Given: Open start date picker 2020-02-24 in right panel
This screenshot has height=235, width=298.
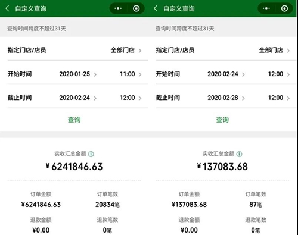Looking at the screenshot, I should tap(226, 74).
